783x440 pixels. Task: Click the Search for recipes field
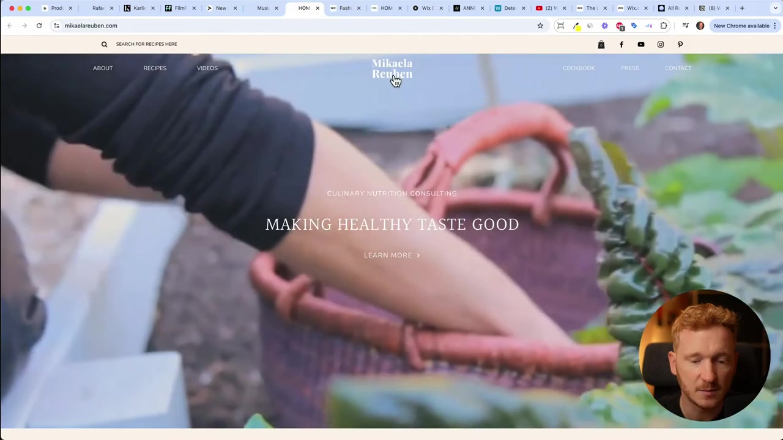coord(146,44)
